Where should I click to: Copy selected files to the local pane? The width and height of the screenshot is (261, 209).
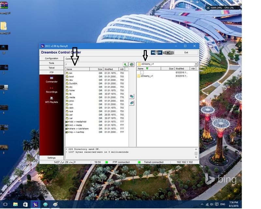pos(132,97)
